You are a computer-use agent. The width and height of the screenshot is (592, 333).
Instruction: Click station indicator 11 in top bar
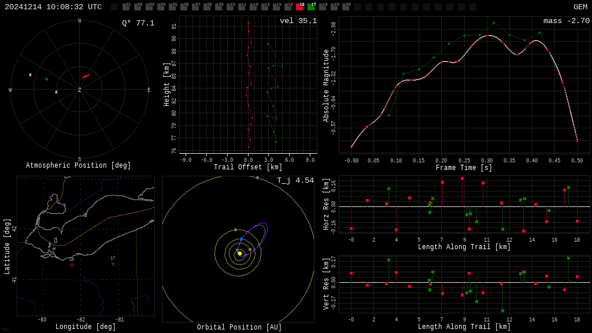click(242, 6)
